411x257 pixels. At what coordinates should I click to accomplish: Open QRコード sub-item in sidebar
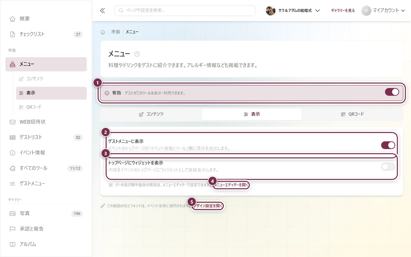click(51, 107)
